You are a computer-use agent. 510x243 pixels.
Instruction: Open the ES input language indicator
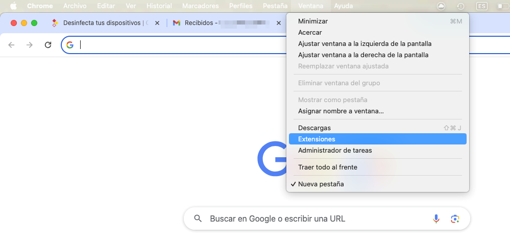481,6
